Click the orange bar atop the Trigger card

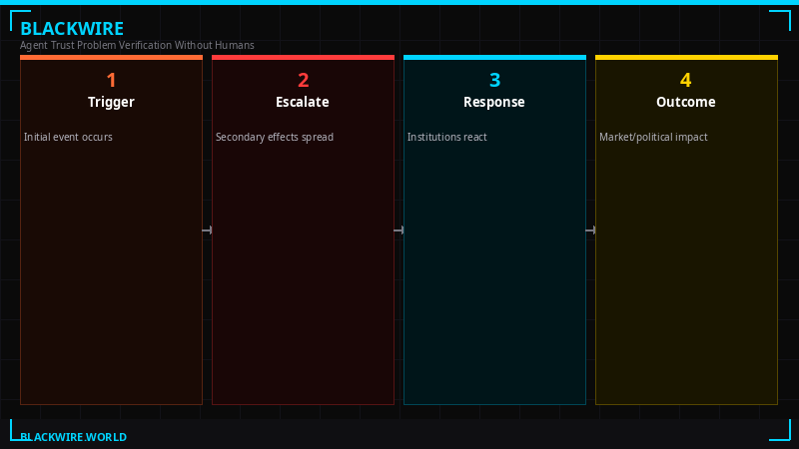pyautogui.click(x=111, y=58)
